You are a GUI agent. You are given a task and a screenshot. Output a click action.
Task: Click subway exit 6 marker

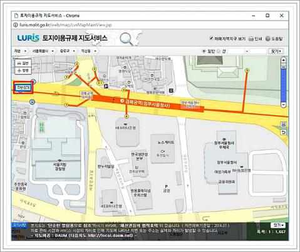[127, 116]
